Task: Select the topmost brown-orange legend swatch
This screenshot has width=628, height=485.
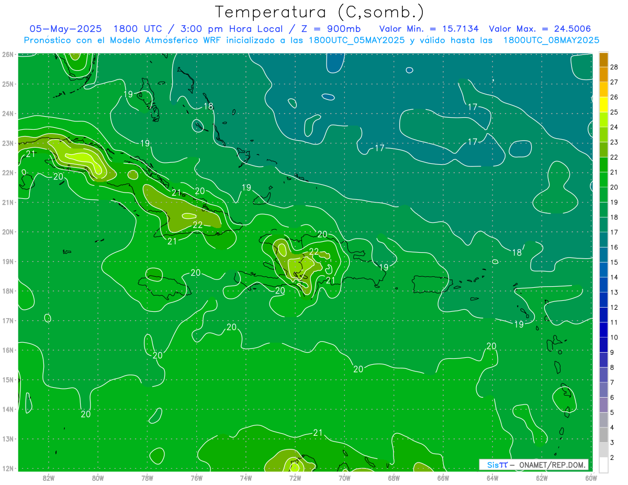Action: click(603, 60)
